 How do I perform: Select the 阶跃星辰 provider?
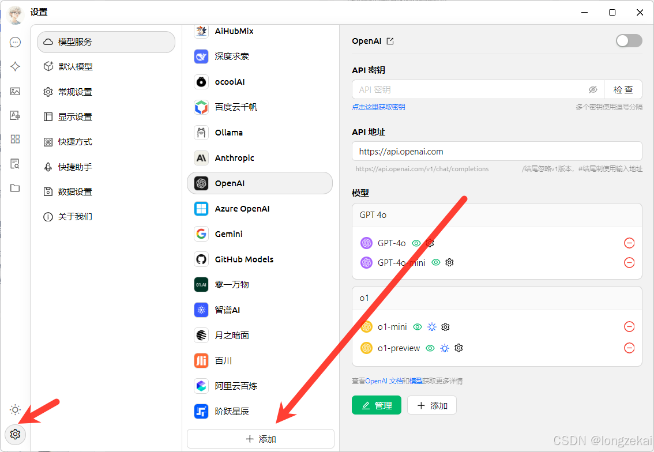(260, 412)
